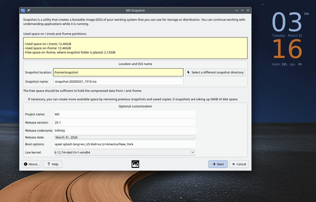The image size is (316, 202).
Task: Click the 'PM' indicator on the desktop clock
Action: point(306,14)
